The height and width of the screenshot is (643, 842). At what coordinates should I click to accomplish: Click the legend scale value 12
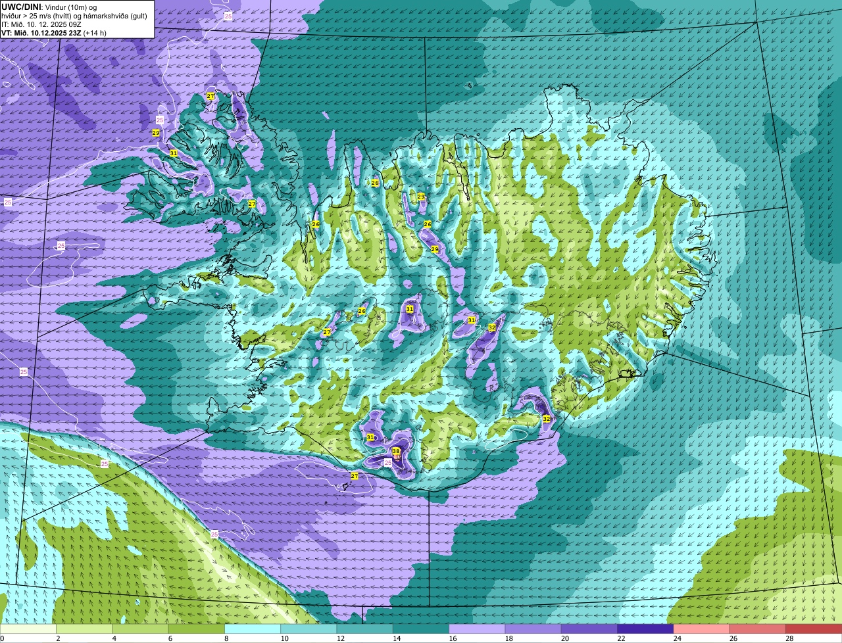pos(340,638)
